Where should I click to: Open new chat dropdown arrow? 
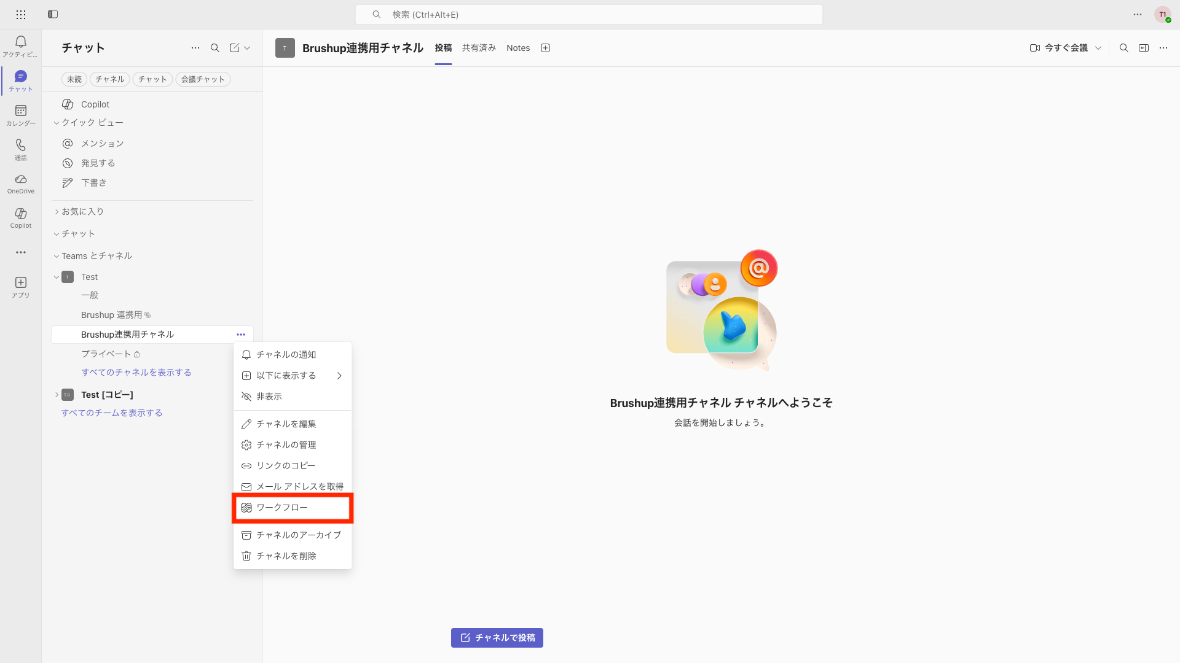tap(247, 48)
